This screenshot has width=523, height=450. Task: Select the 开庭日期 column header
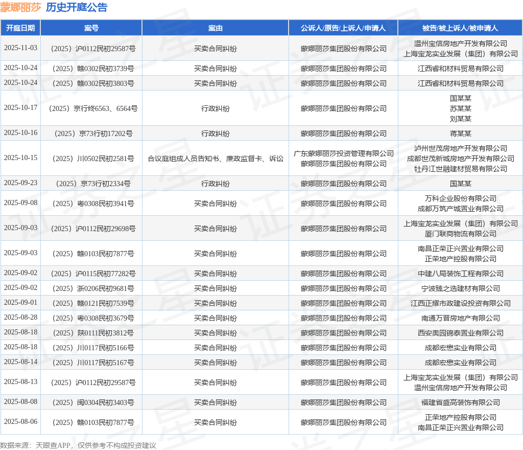click(20, 28)
